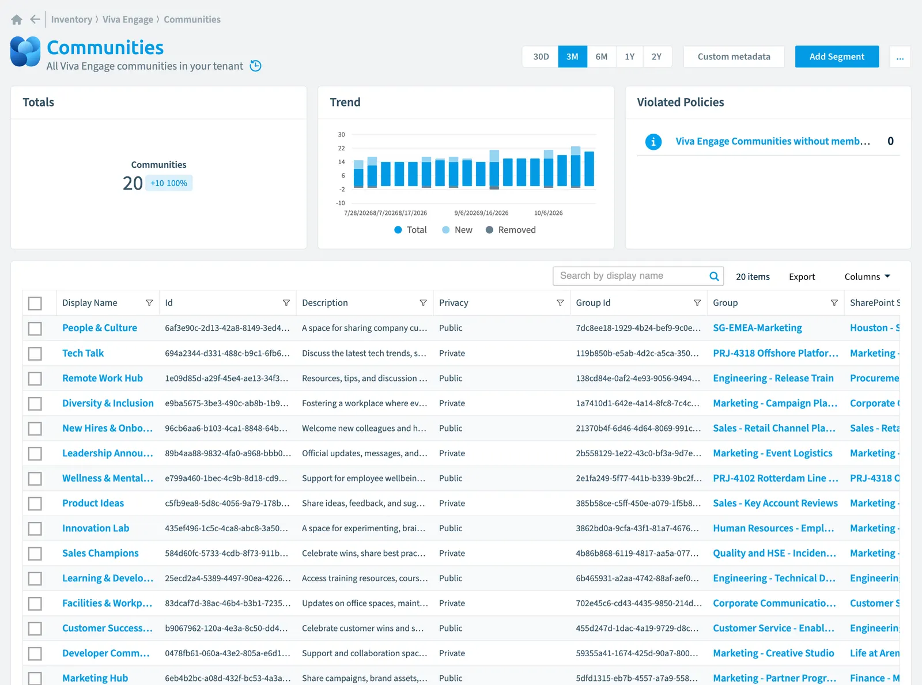Image resolution: width=922 pixels, height=685 pixels.
Task: Go to the home icon
Action: [x=17, y=20]
